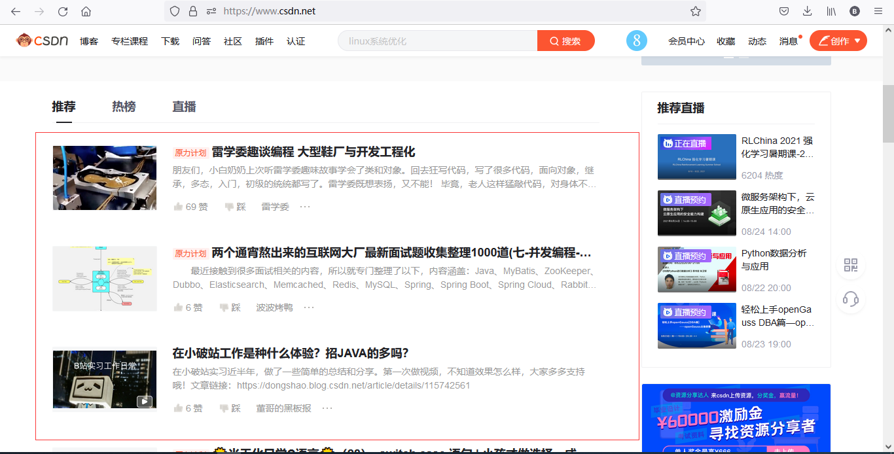Open the round blue user avatar
Screen dimensions: 894x454
pos(636,41)
